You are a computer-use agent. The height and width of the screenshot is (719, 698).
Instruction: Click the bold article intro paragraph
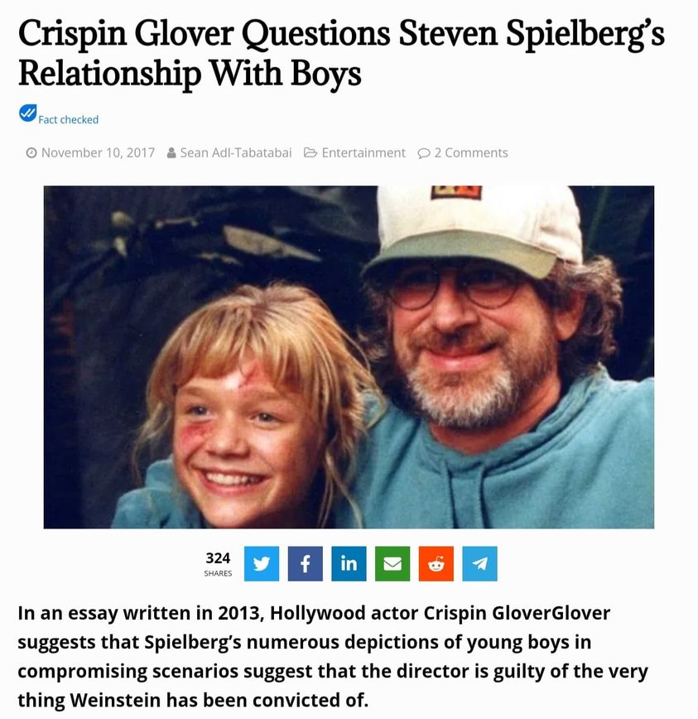(333, 656)
